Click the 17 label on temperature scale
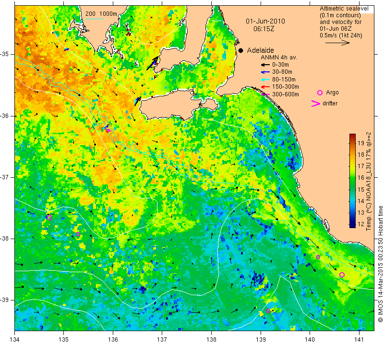This screenshot has width=384, height=345. (361, 166)
